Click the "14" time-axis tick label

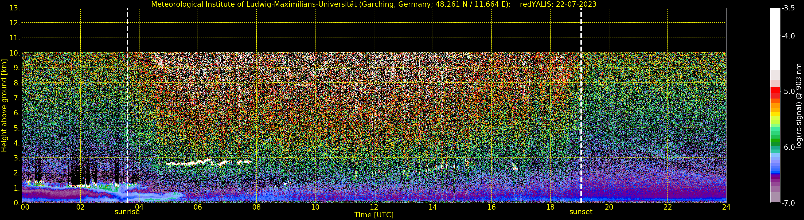pyautogui.click(x=433, y=207)
